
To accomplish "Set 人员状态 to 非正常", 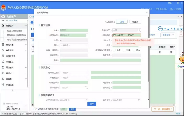I will [x=135, y=22].
